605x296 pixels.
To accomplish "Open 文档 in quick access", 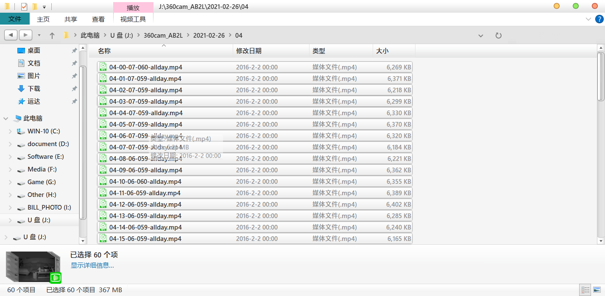I will tap(34, 63).
